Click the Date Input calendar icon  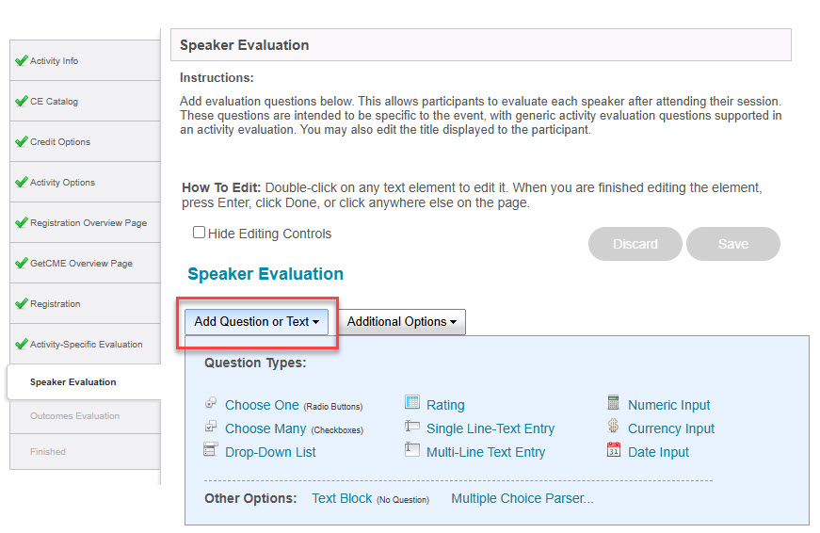614,449
